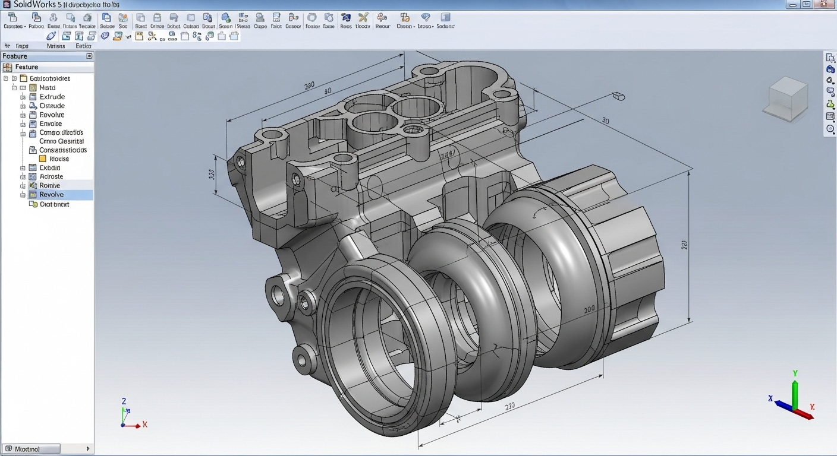Screen dimensions: 837x456
Task: Select the highlighted Revolve feature in tree
Action: pos(52,195)
